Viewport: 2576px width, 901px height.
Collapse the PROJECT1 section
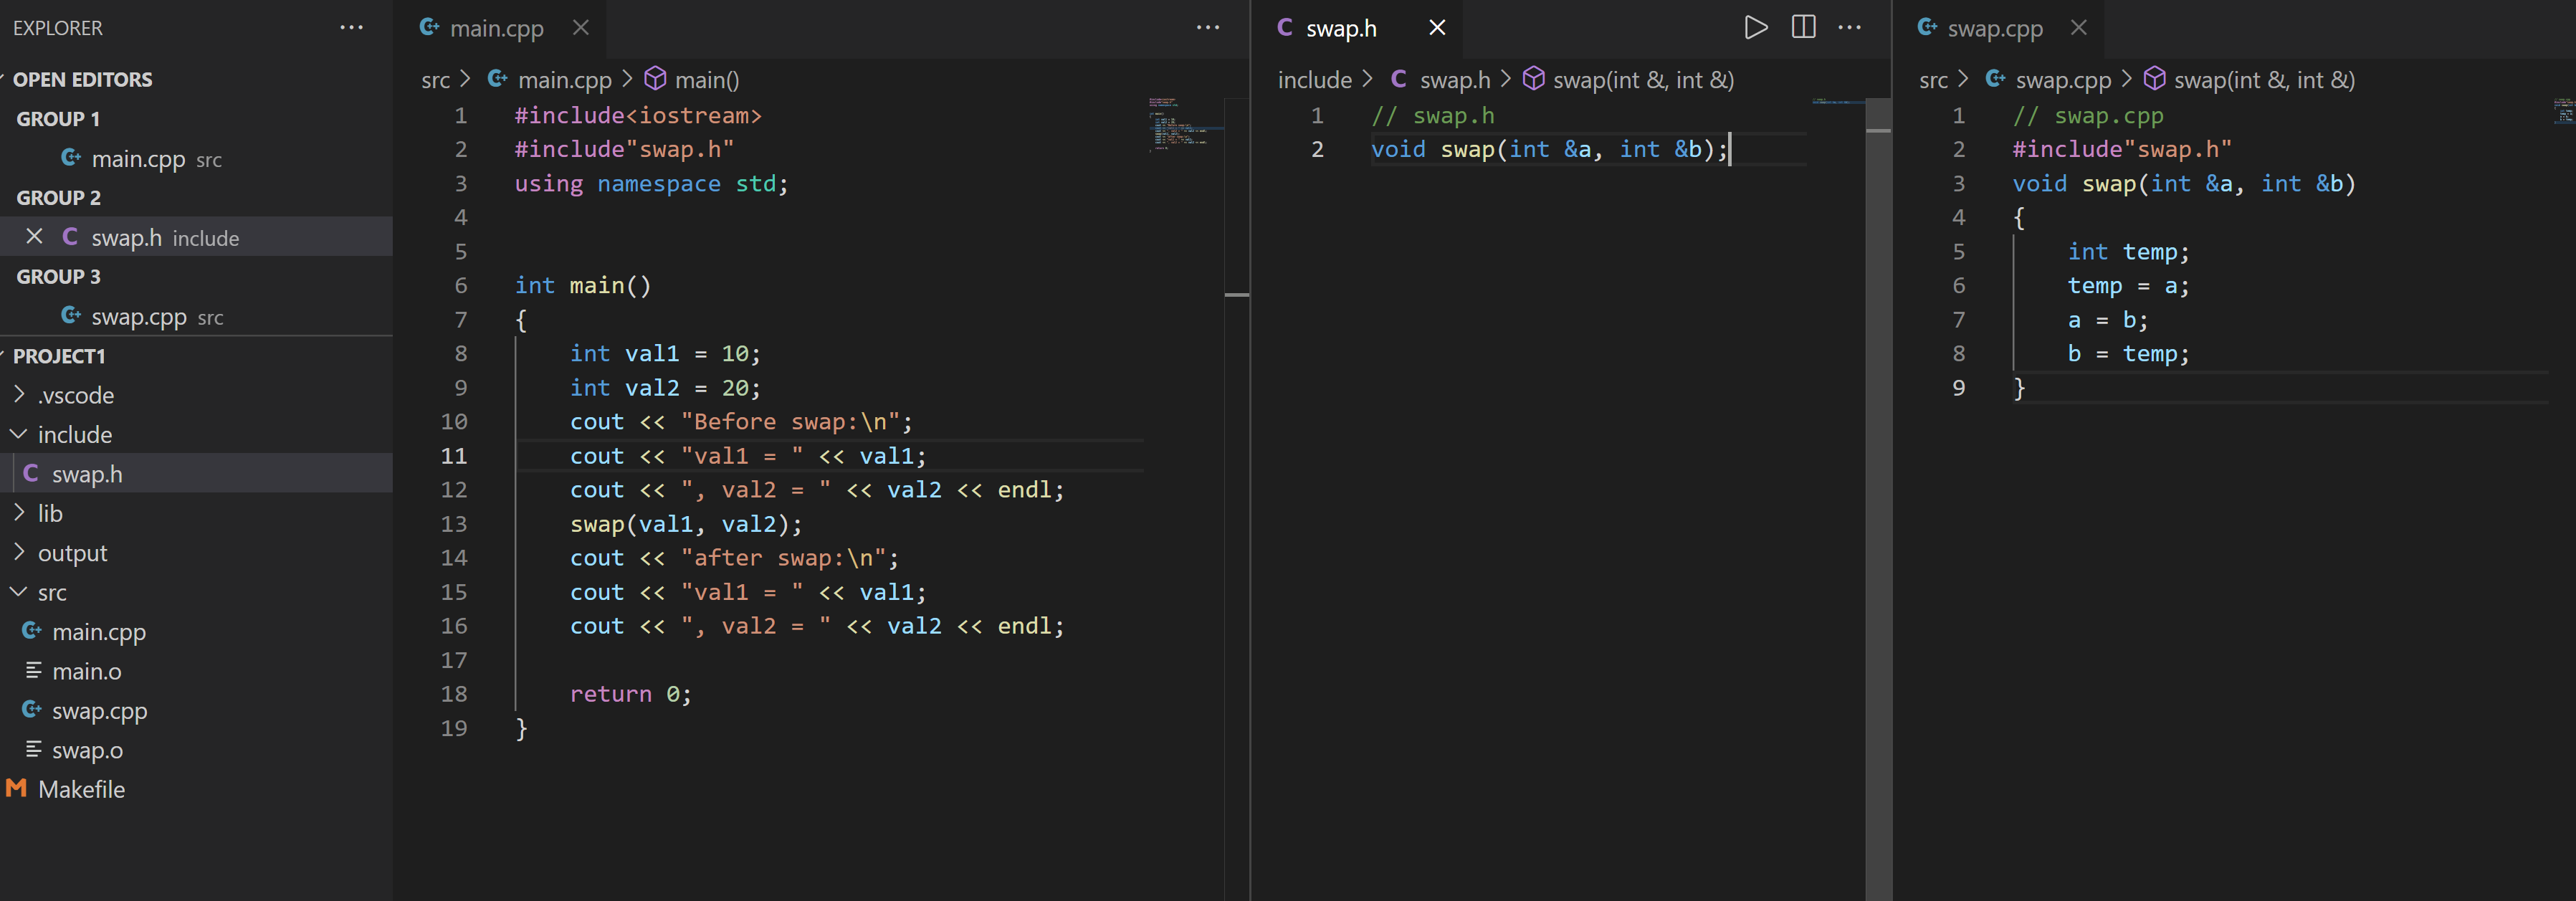click(x=58, y=356)
